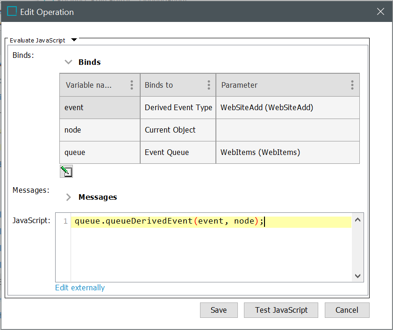Viewport: 393px width, 330px height.
Task: Collapse the Binds section
Action: 69,62
